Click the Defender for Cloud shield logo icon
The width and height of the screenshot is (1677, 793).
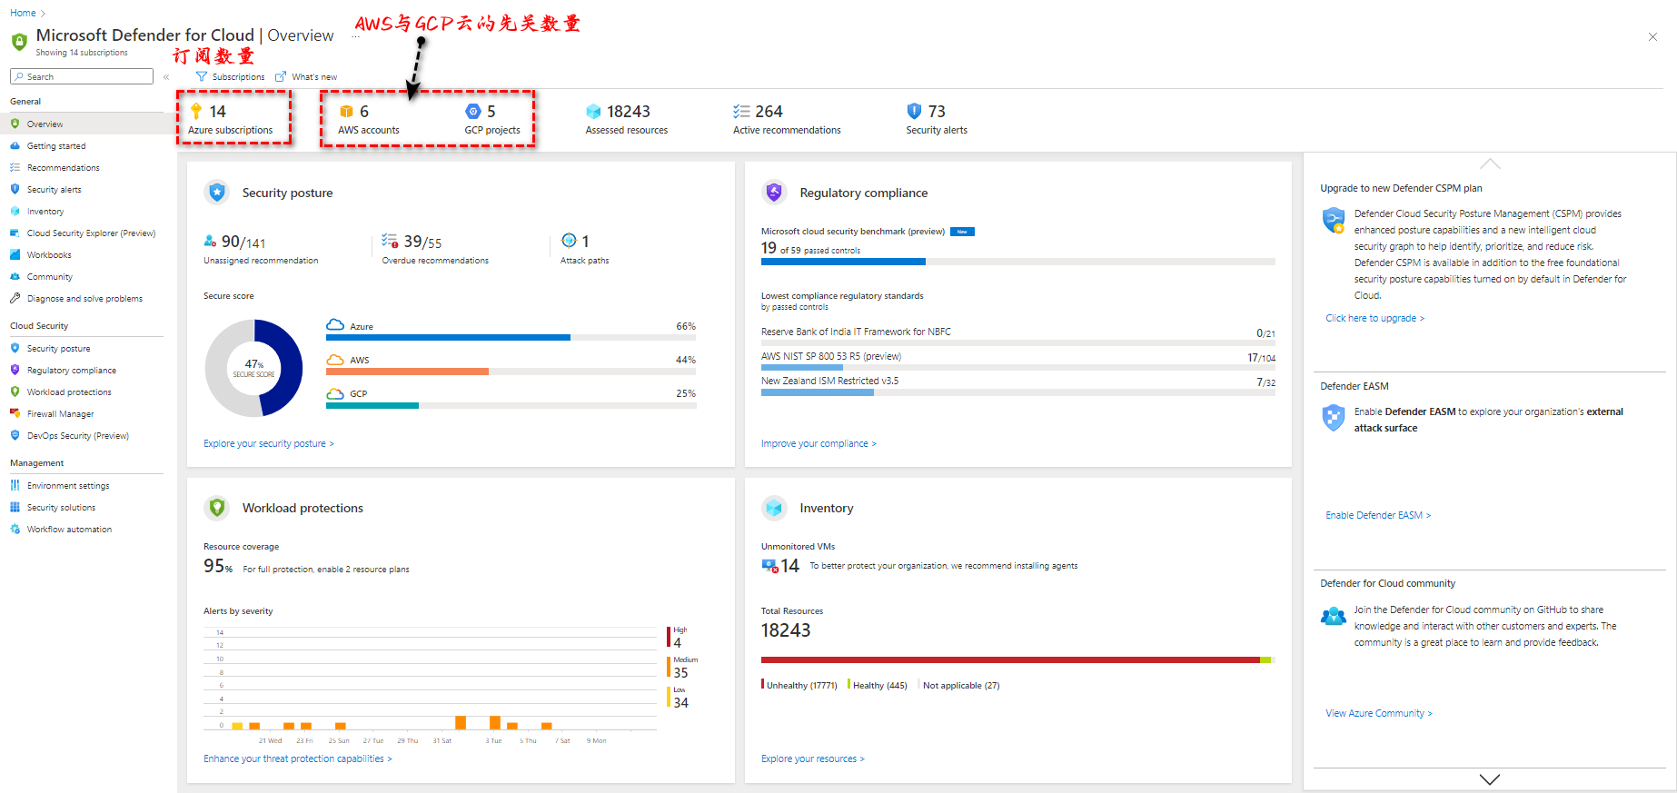19,42
